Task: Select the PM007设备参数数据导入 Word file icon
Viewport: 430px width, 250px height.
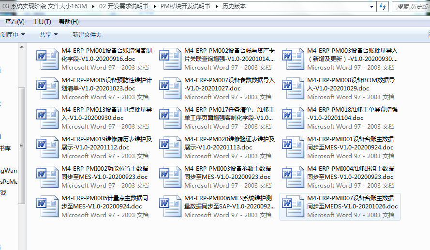Action: pos(170,88)
